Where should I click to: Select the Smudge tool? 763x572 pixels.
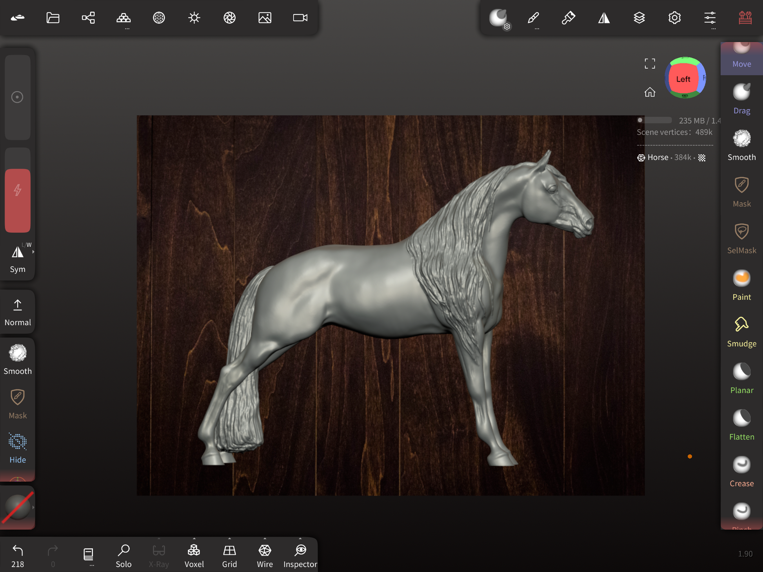pos(741,332)
